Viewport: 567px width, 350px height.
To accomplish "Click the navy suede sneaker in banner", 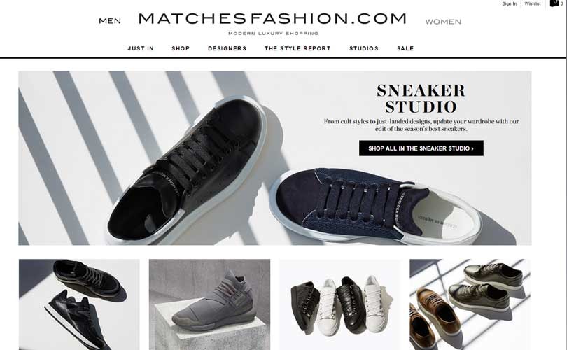I will click(376, 206).
